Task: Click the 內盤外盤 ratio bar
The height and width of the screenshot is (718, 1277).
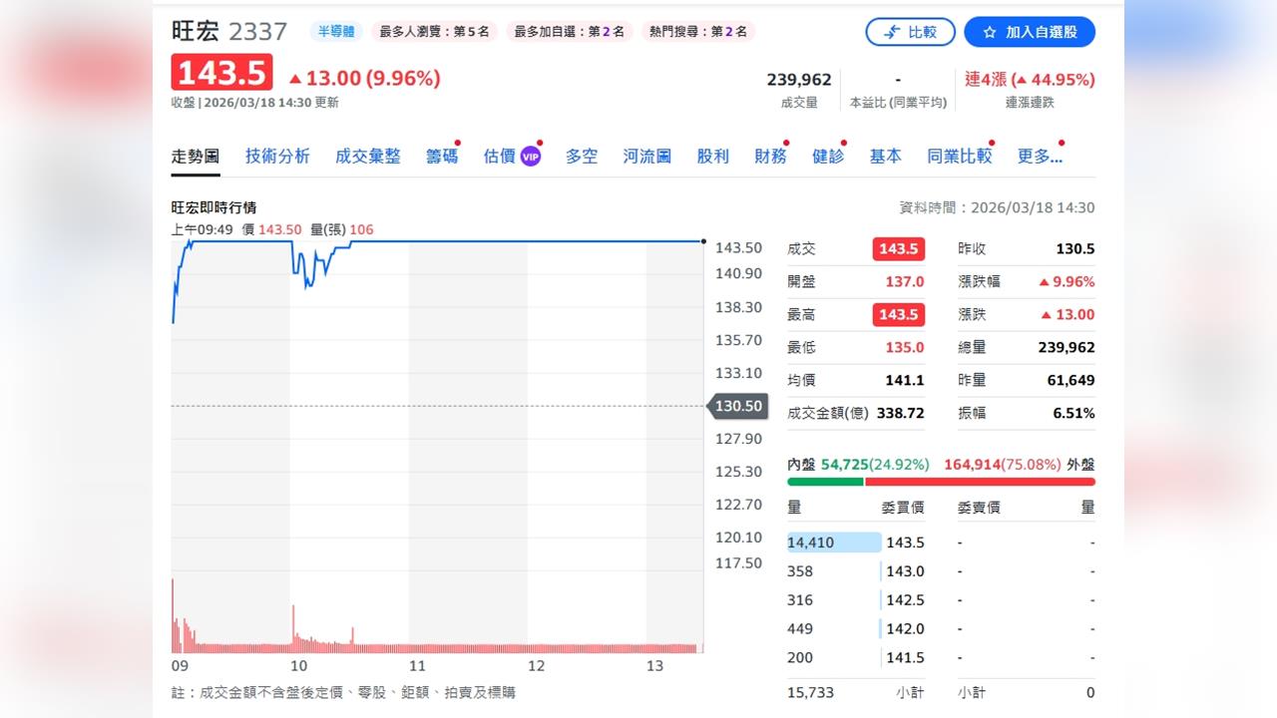Action: 940,481
